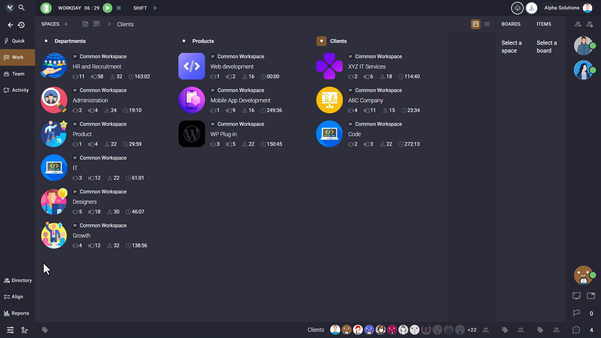Expand the breadcrumb chevron before Clients
Viewport: 601px width, 338px height.
tap(109, 24)
